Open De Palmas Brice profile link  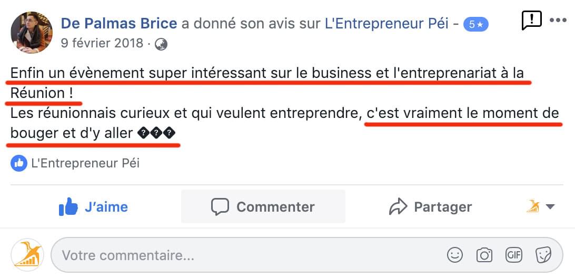tap(119, 24)
